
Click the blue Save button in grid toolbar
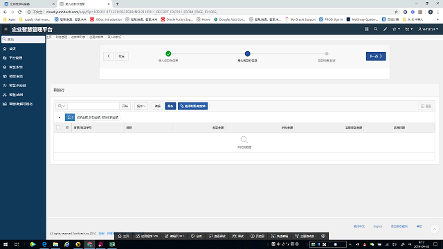point(170,106)
